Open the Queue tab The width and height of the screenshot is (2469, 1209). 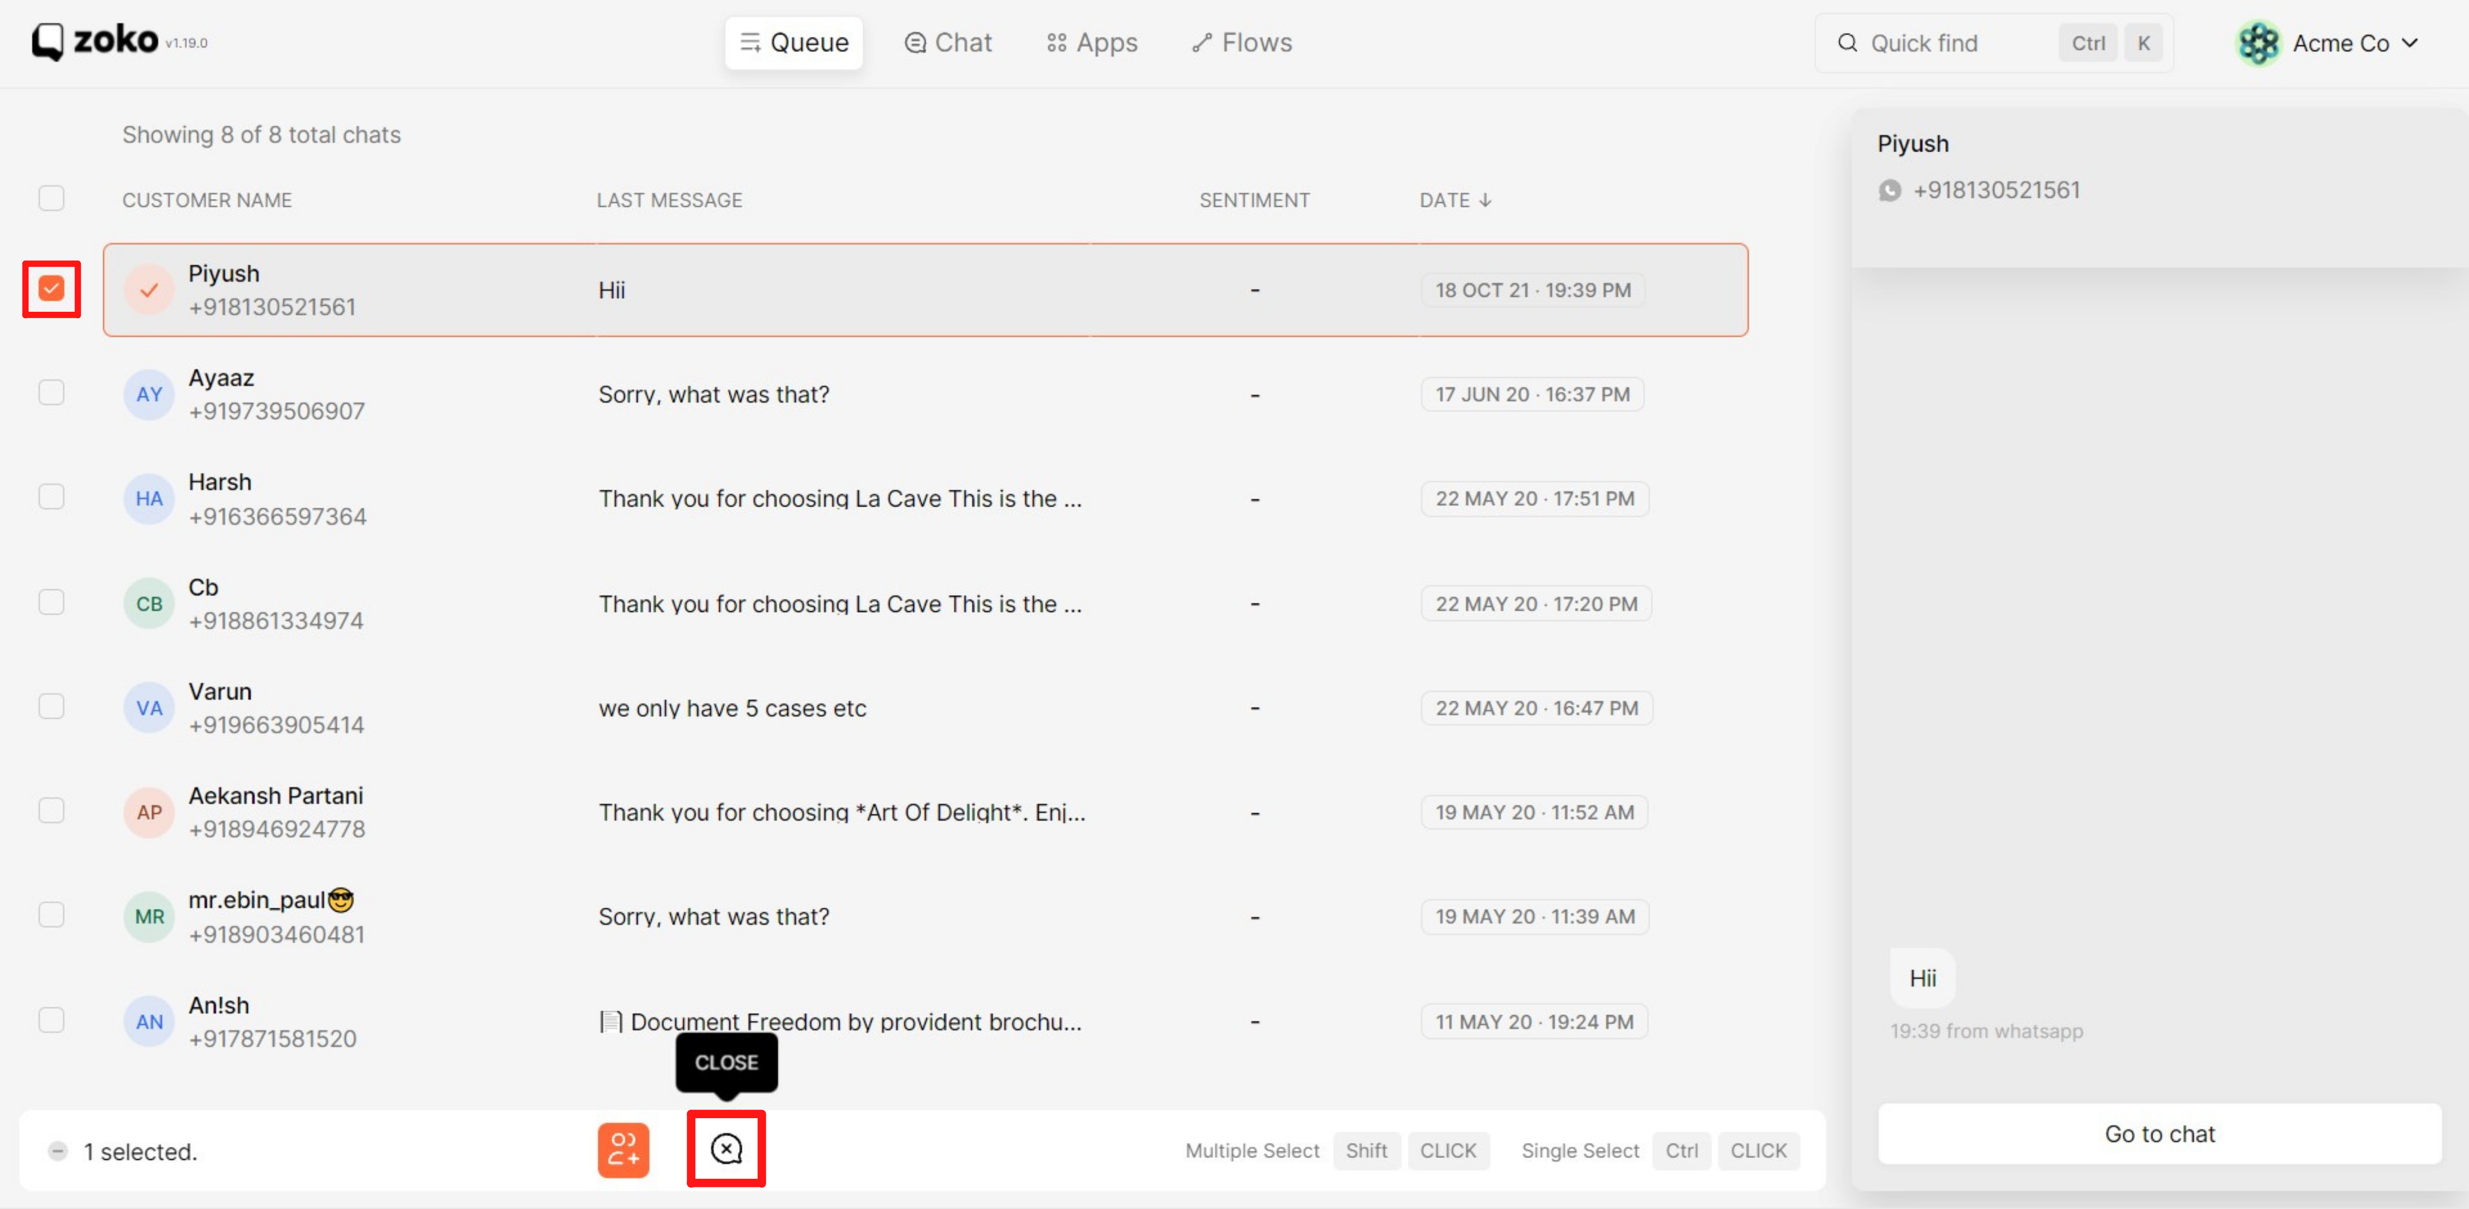point(794,43)
